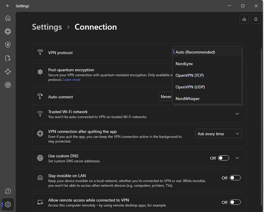Click the globe icon beside VPN connection after quitting

40,133
